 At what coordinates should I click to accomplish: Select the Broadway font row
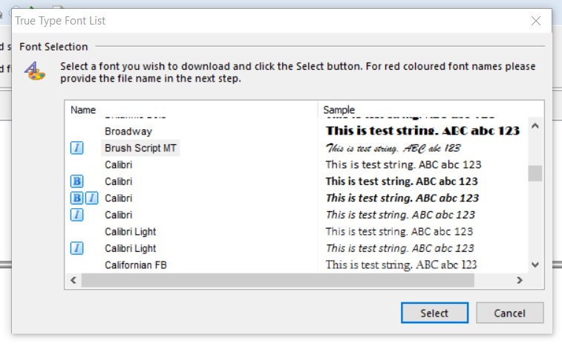point(128,132)
